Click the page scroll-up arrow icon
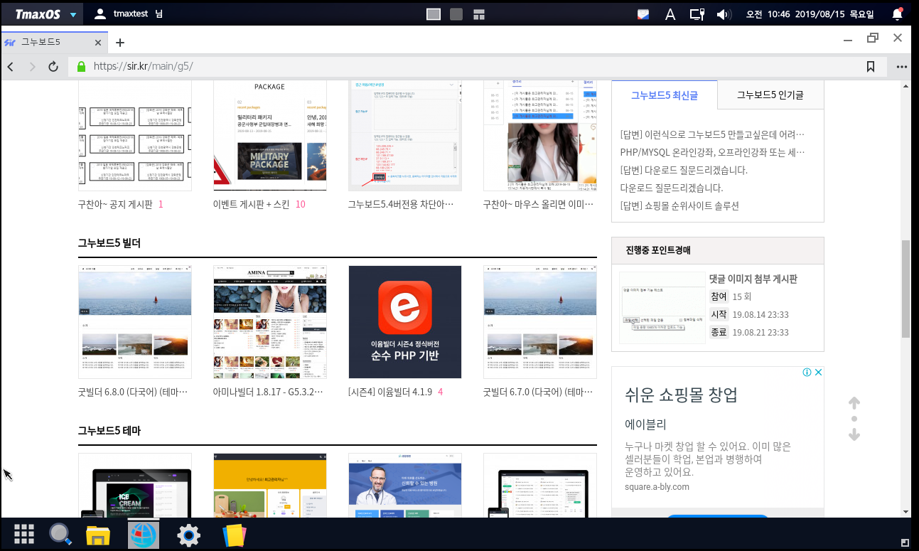Image resolution: width=919 pixels, height=551 pixels. (x=854, y=403)
